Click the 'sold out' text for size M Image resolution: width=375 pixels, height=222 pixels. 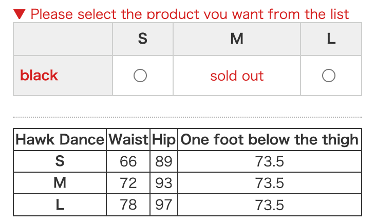click(237, 76)
